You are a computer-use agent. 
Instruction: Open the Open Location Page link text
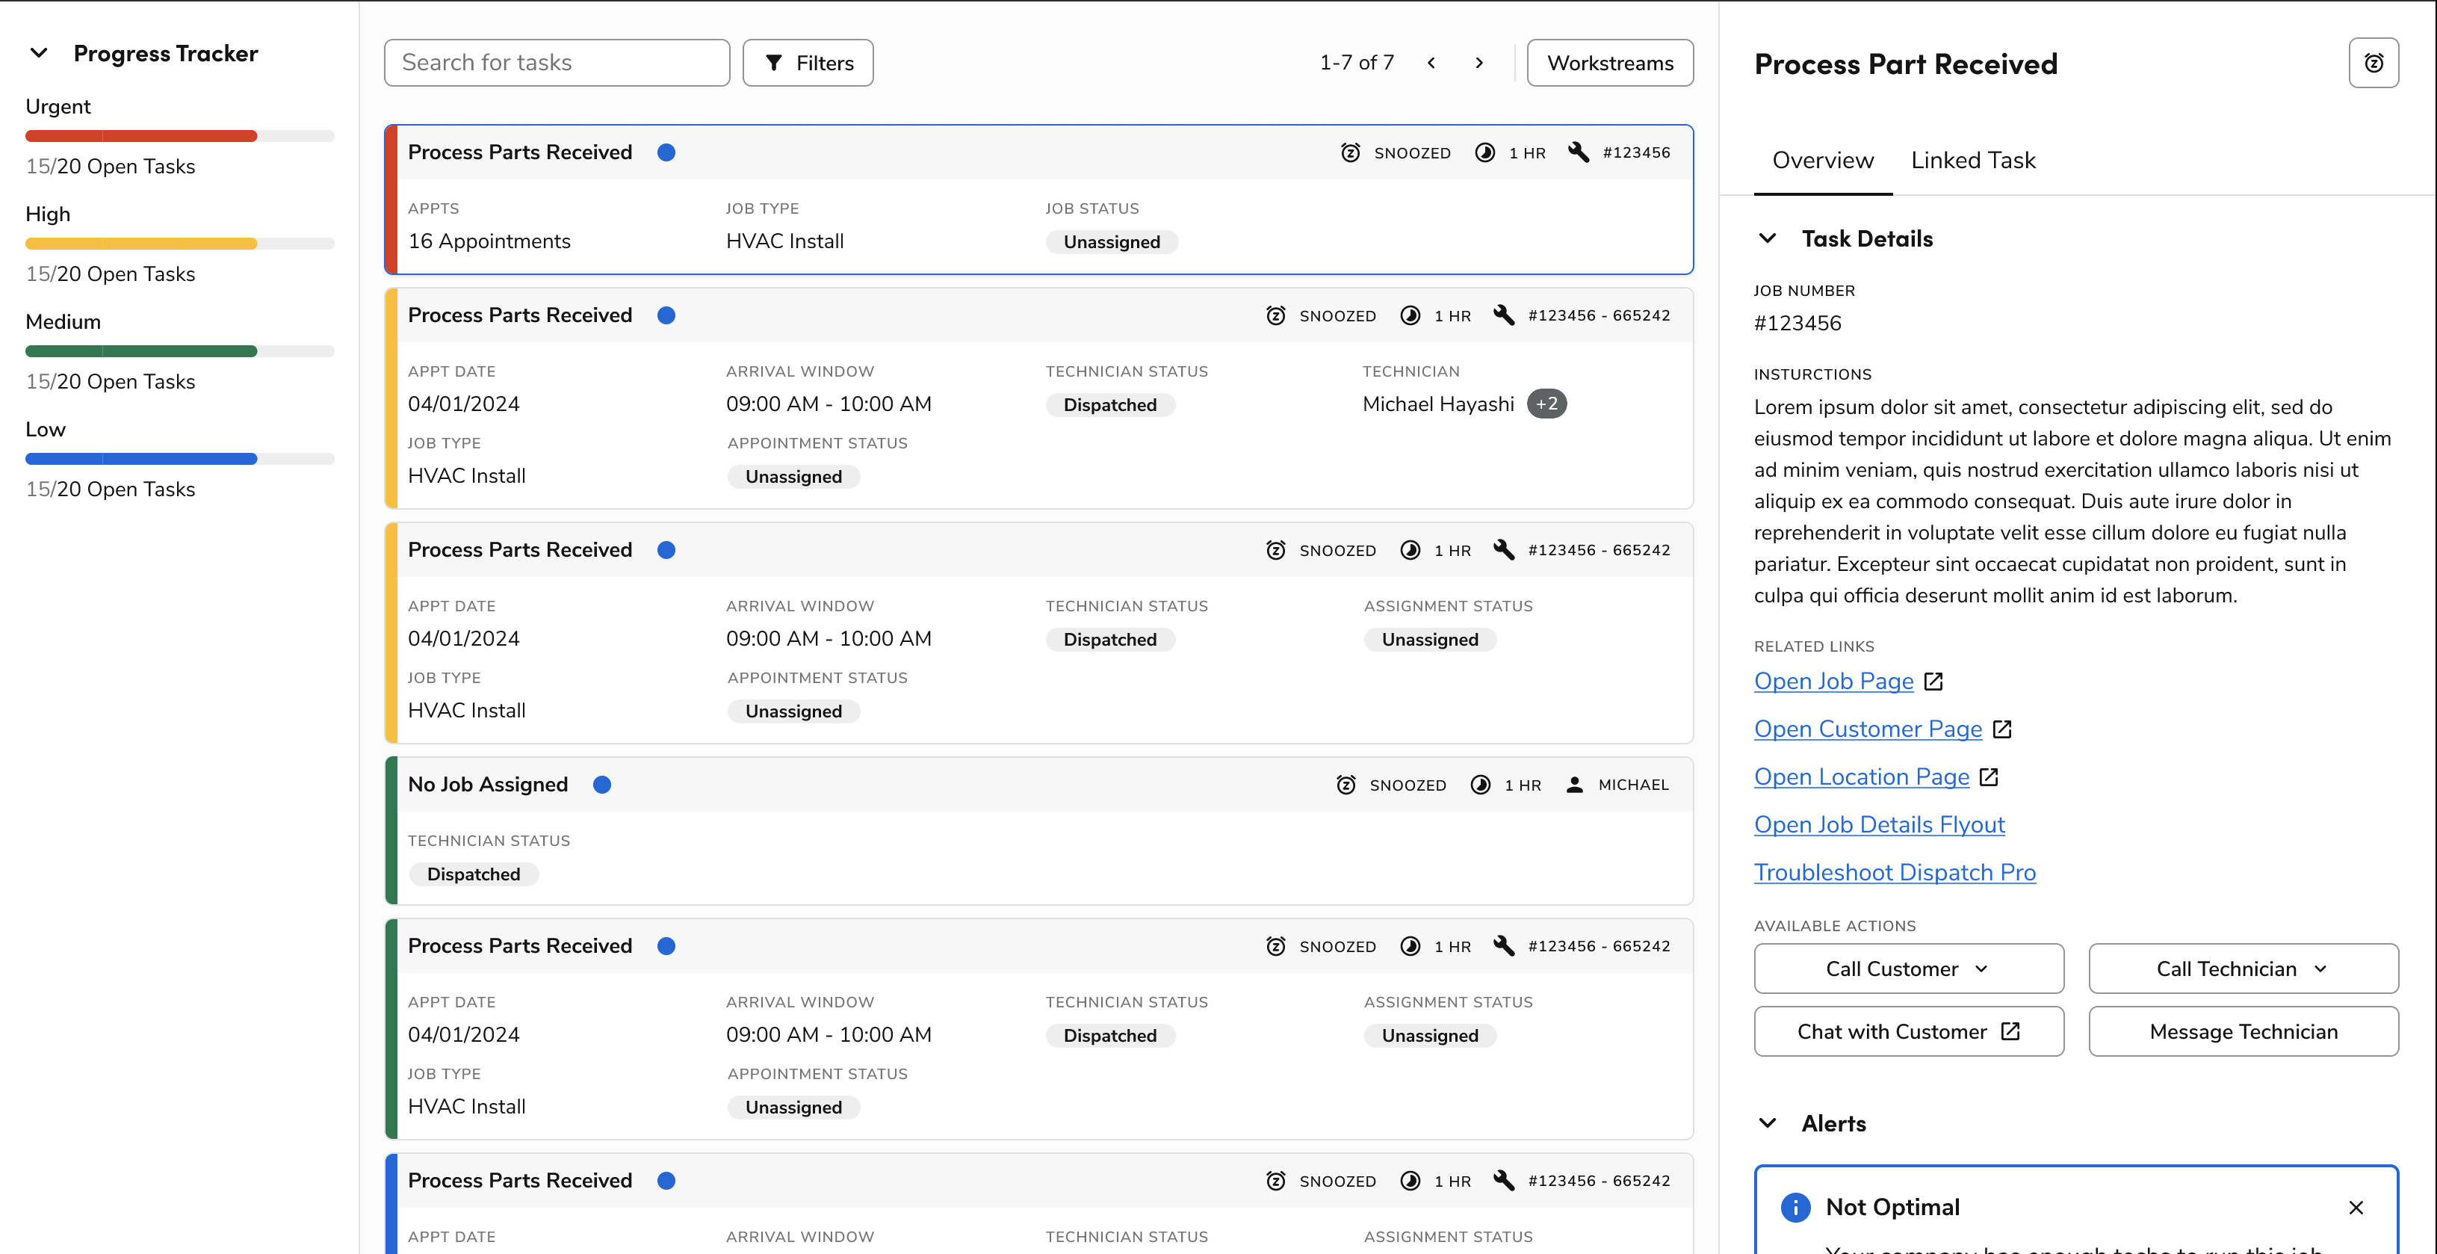point(1861,777)
